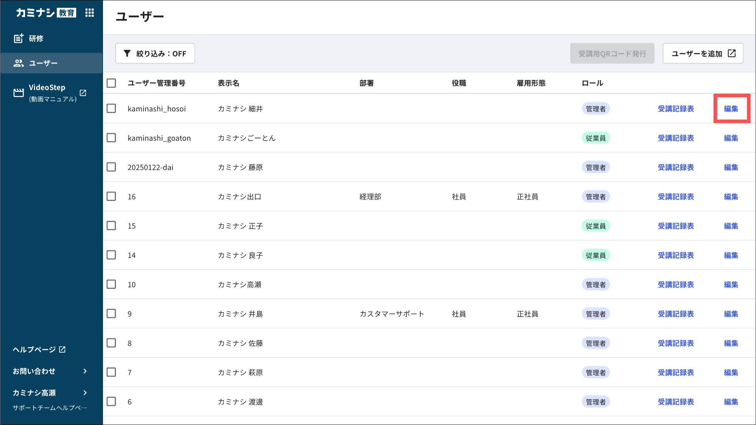
Task: Click external link icon beside ヘルプページ
Action: click(62, 349)
